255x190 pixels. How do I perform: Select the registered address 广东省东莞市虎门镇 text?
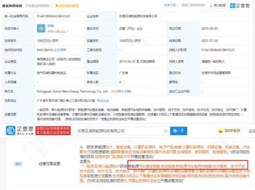(66, 100)
